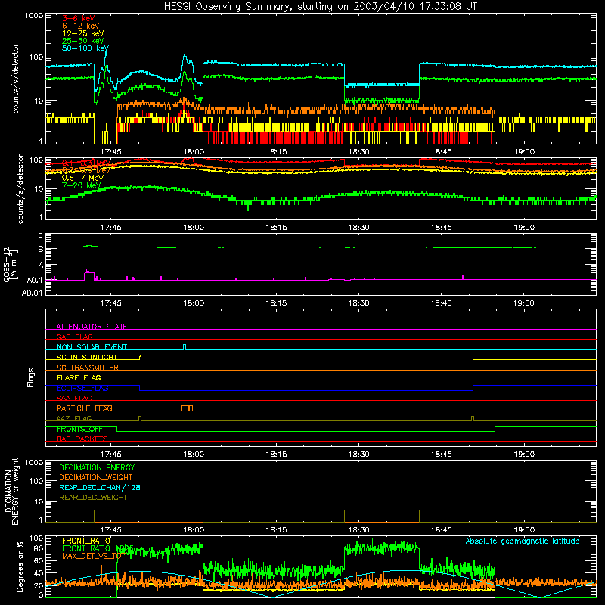Click the 'SC_IN_SUNLIGHT' flag label
Viewport: 605px width, 605px height.
[x=87, y=357]
